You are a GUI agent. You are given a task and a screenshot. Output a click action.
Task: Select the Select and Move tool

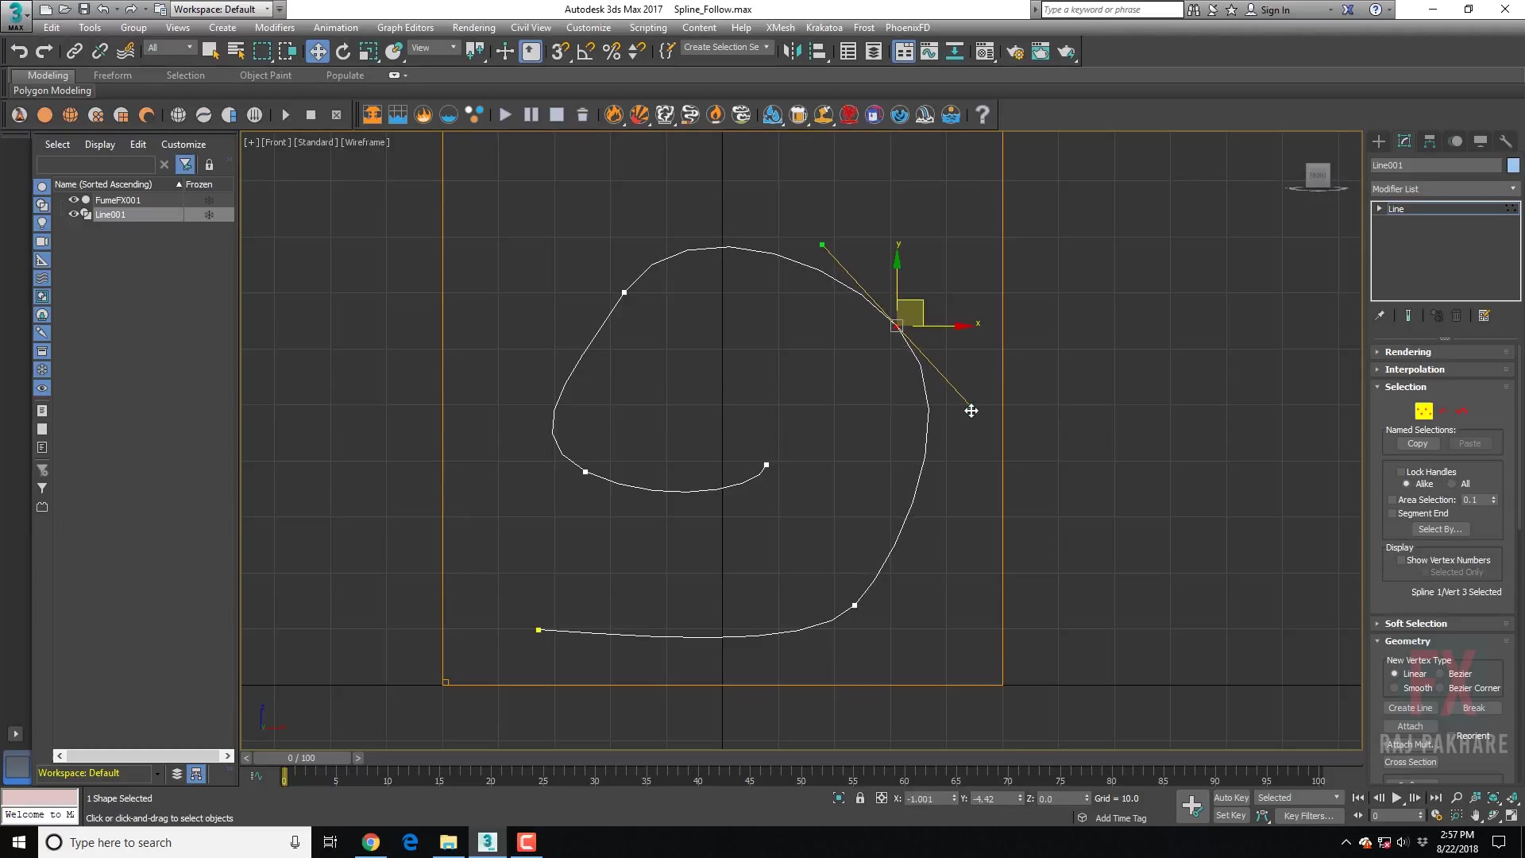318,52
